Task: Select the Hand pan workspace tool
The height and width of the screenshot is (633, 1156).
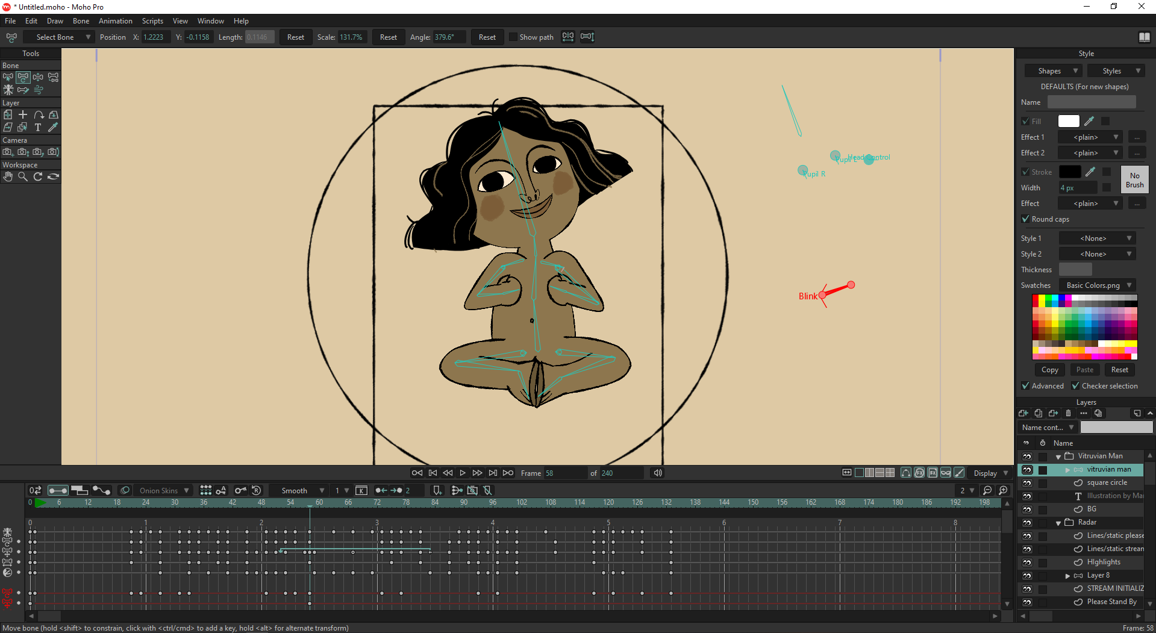Action: coord(8,176)
